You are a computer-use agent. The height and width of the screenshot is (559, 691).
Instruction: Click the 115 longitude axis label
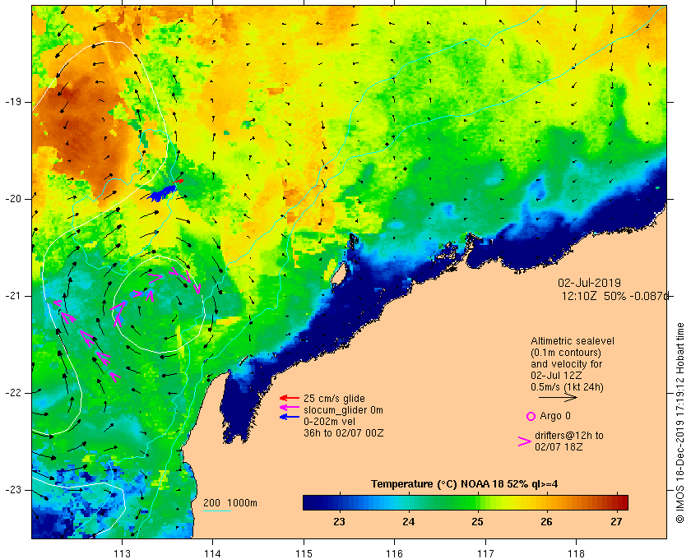point(304,553)
